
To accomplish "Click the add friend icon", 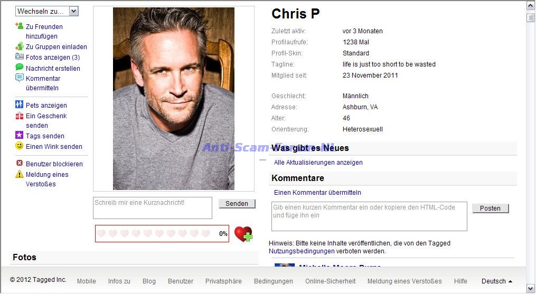I will coord(20,26).
